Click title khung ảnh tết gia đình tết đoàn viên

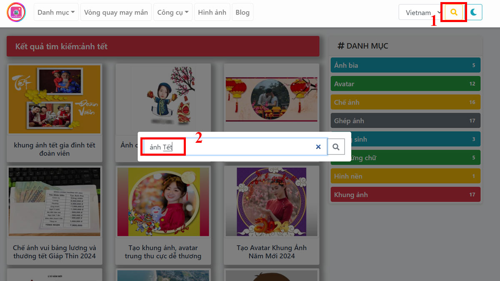pyautogui.click(x=55, y=149)
